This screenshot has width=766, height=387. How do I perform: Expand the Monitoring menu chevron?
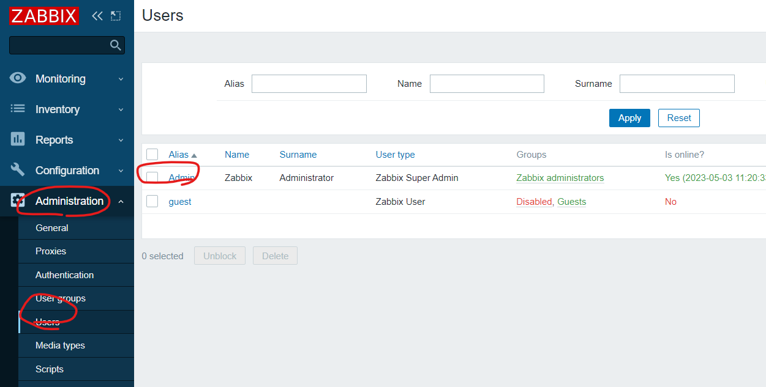tap(121, 79)
